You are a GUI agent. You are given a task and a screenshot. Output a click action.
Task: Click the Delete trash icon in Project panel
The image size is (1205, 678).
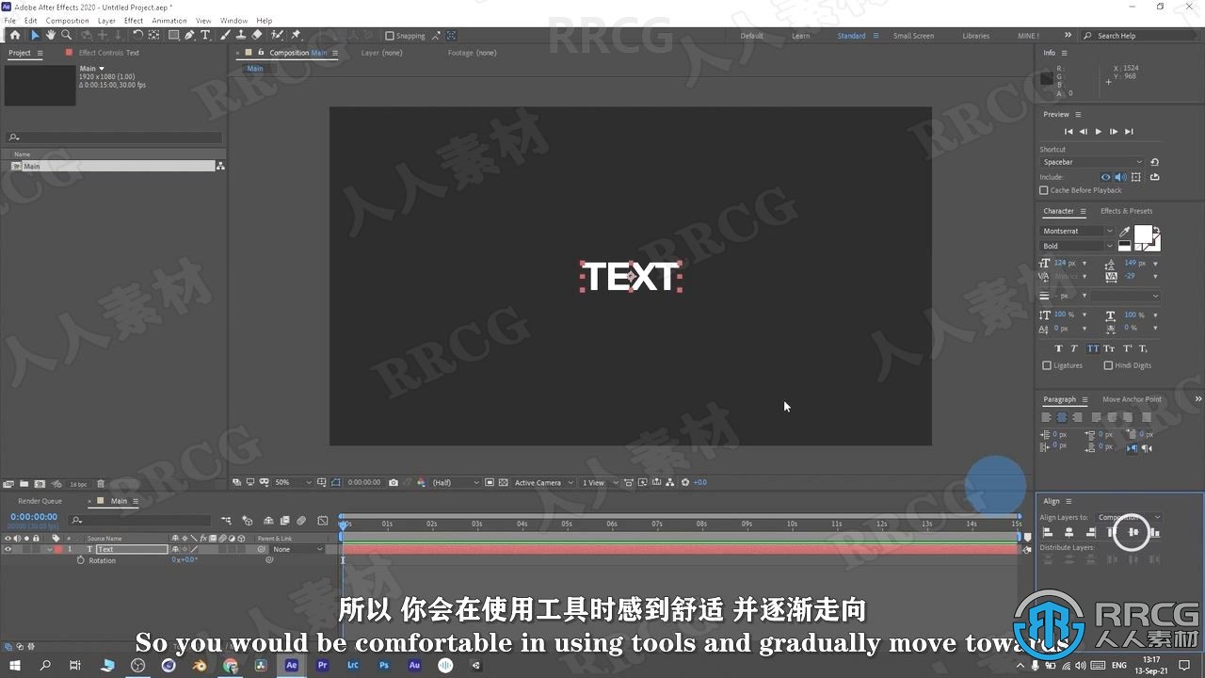pos(101,484)
